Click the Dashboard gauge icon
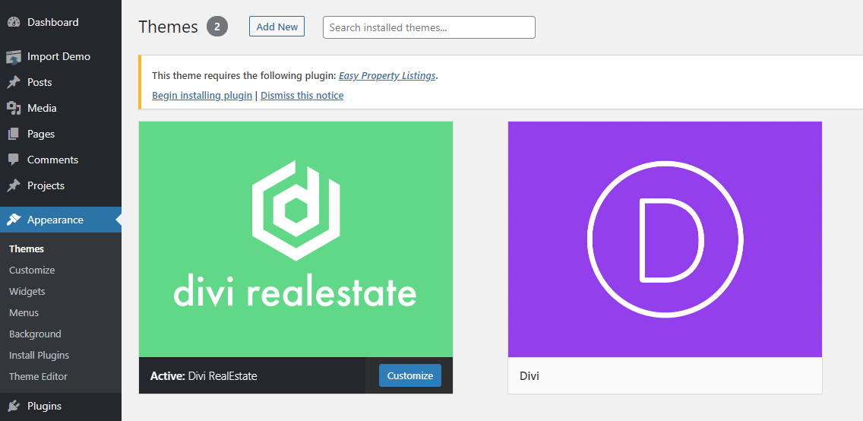Image resolution: width=863 pixels, height=421 pixels. point(14,23)
